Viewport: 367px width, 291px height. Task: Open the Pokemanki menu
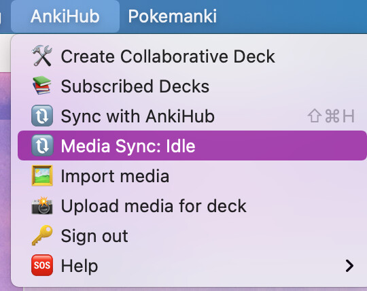(173, 16)
